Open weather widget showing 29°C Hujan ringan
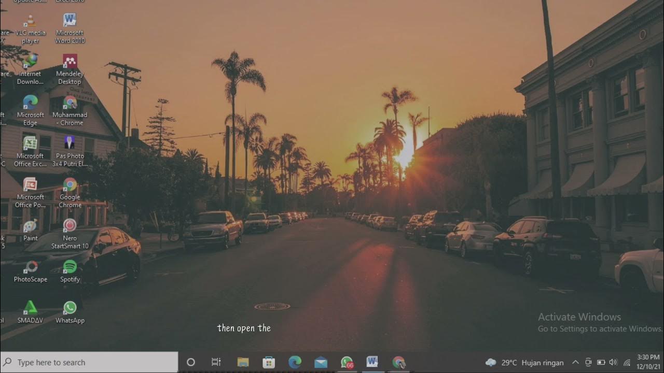This screenshot has height=373, width=664. coord(524,362)
